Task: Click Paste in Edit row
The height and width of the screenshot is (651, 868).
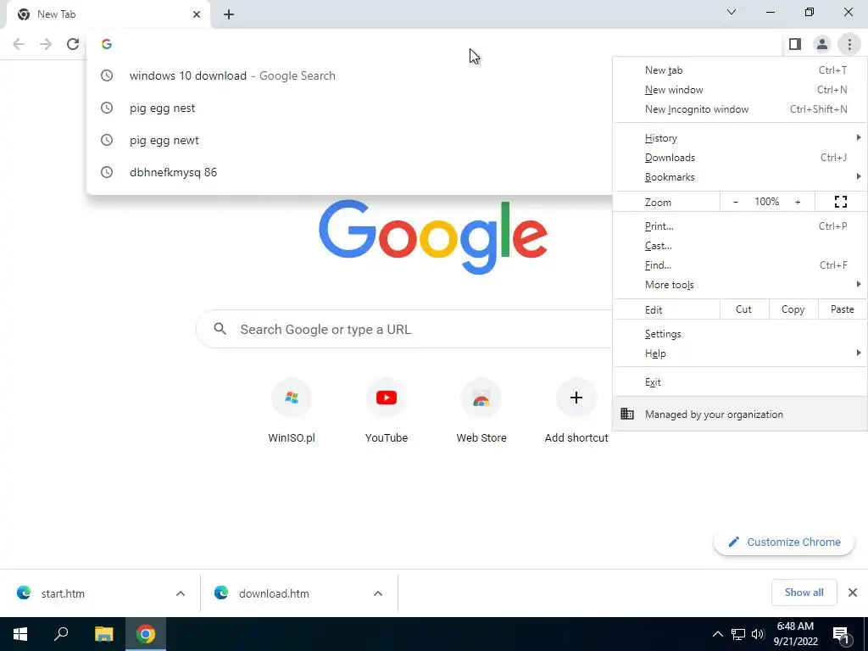Action: pyautogui.click(x=842, y=309)
